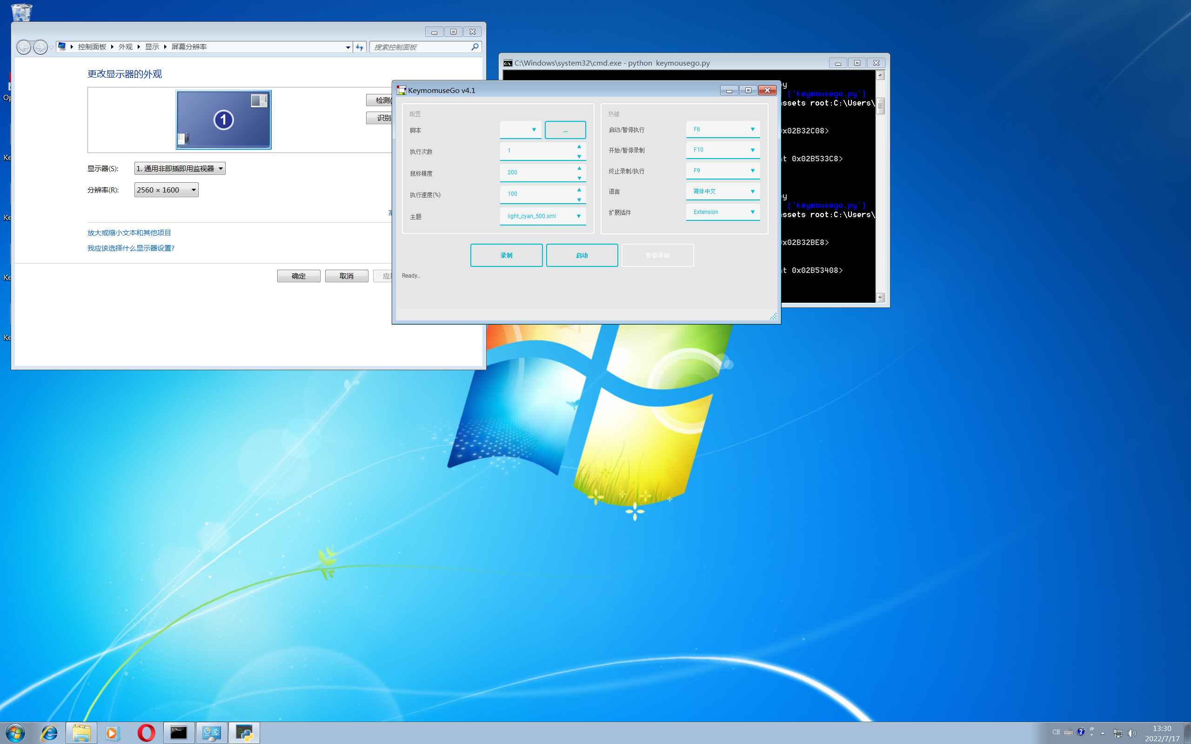Decrease execution speed (执行速度) down arrow
Viewport: 1191px width, 744px height.
click(579, 200)
